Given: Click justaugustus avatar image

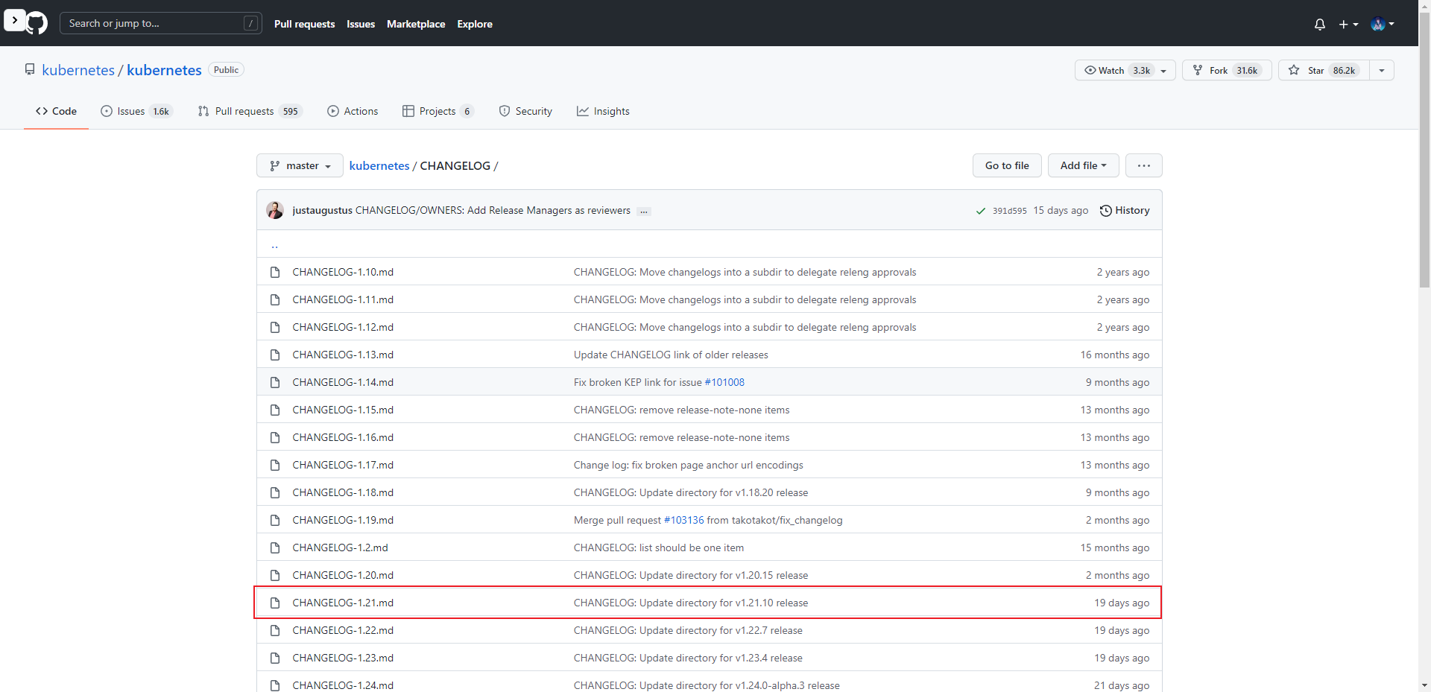Looking at the screenshot, I should (275, 210).
